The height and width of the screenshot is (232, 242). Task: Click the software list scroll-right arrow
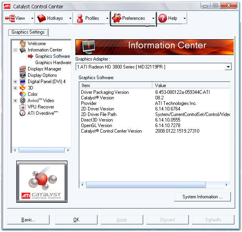227,185
